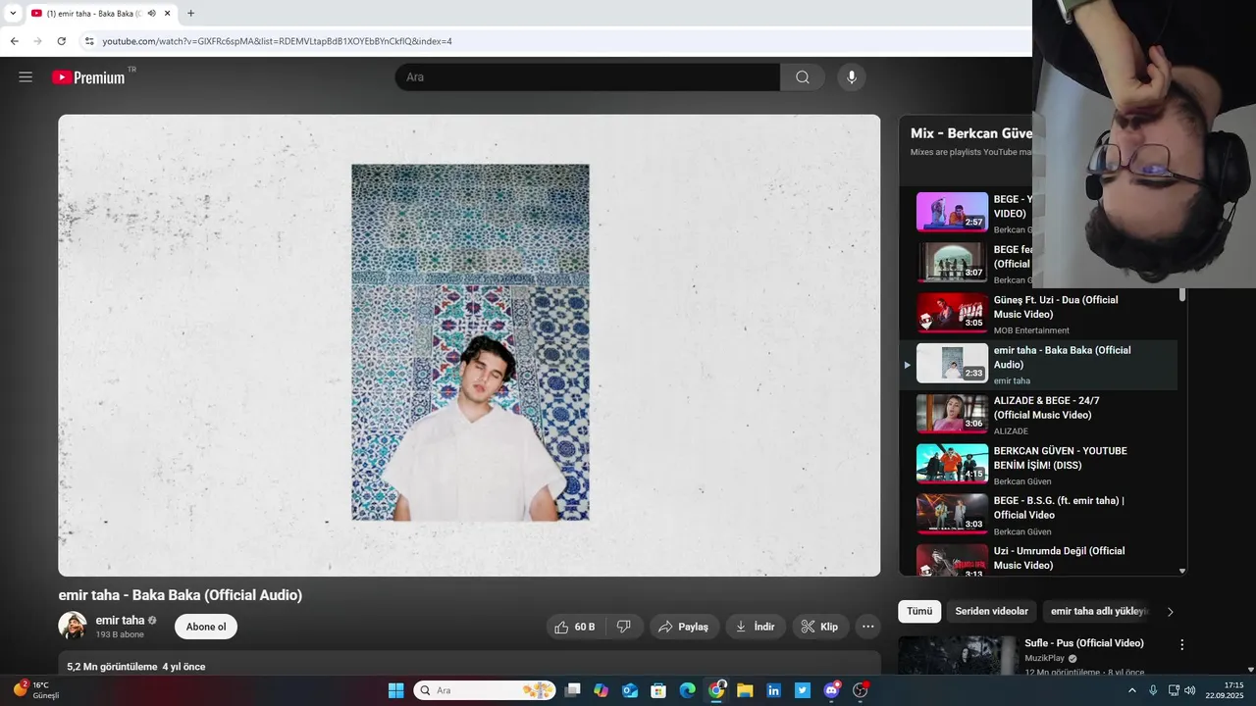The width and height of the screenshot is (1256, 706).
Task: Open the YouTube hamburger guide menu
Action: (26, 77)
